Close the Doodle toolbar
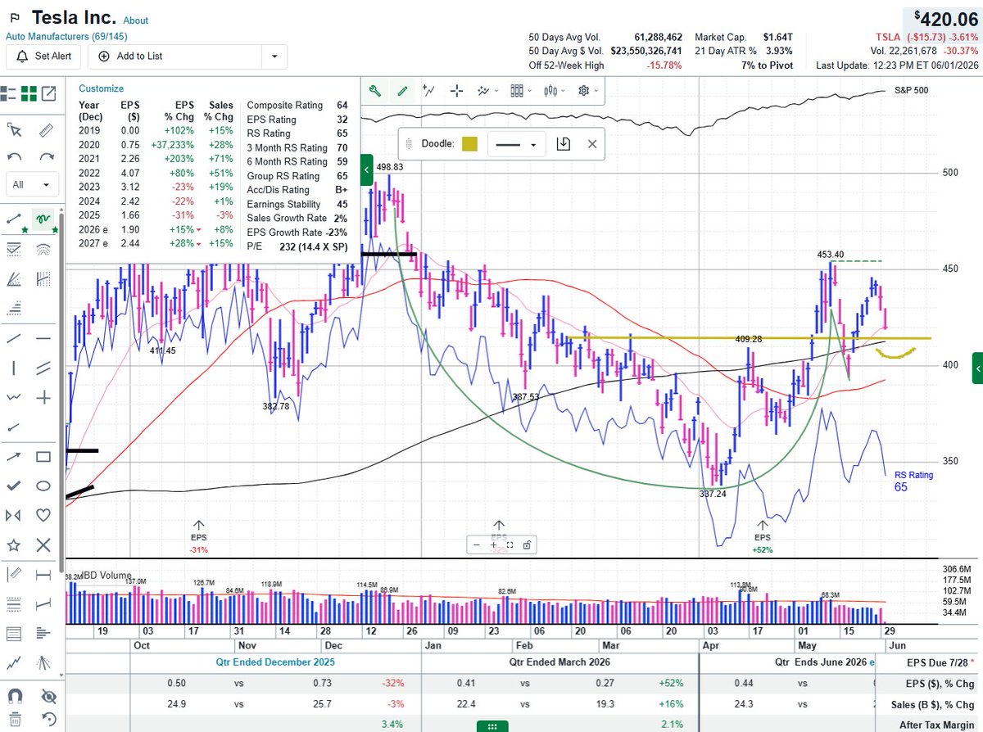 (592, 144)
